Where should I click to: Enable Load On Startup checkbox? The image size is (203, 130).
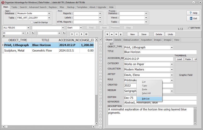tap(31, 23)
